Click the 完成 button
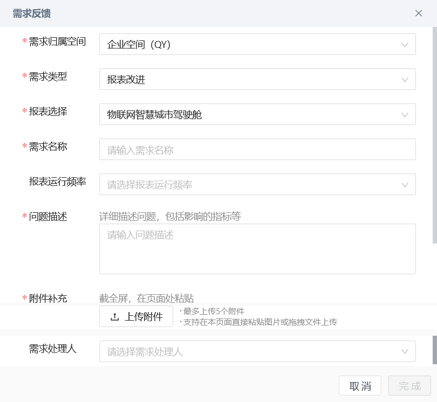The width and height of the screenshot is (437, 402). coord(409,386)
